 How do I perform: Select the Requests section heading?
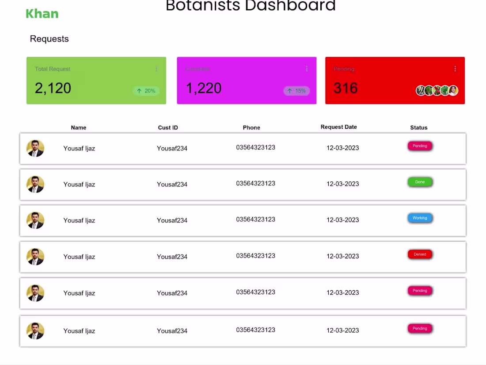coord(49,39)
